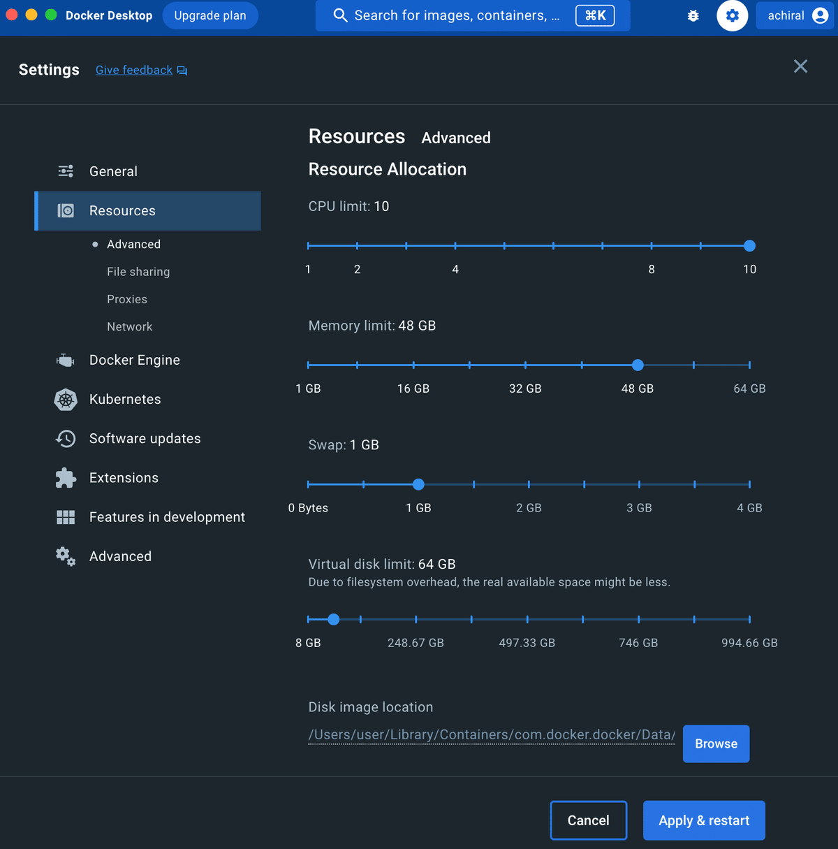838x849 pixels.
Task: Click the disk image location path field
Action: point(492,735)
